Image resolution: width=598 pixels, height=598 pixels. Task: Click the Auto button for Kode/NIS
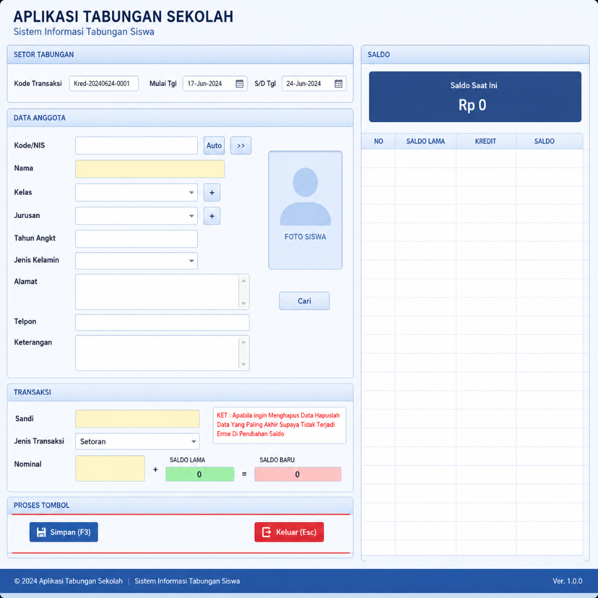pyautogui.click(x=214, y=145)
